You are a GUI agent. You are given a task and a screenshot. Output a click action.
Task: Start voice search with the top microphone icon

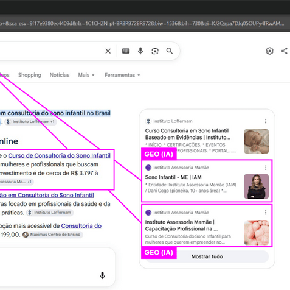click(x=140, y=51)
